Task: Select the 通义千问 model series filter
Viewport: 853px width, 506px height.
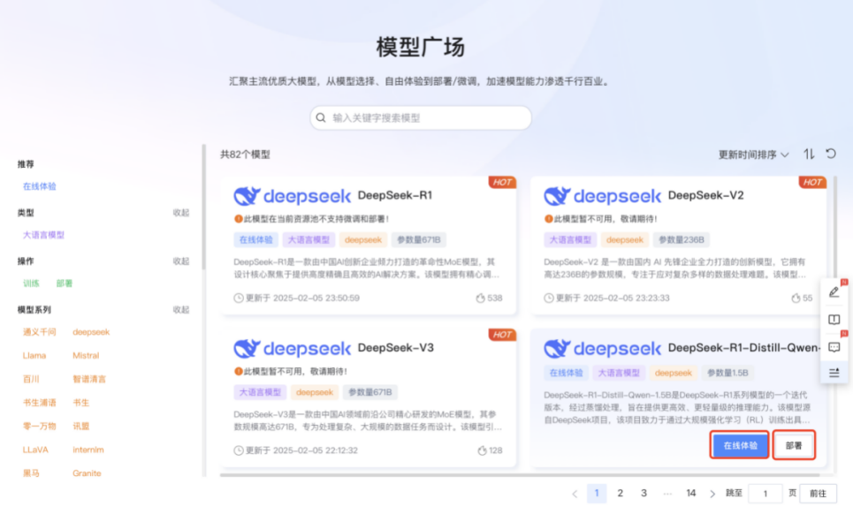Action: [39, 332]
